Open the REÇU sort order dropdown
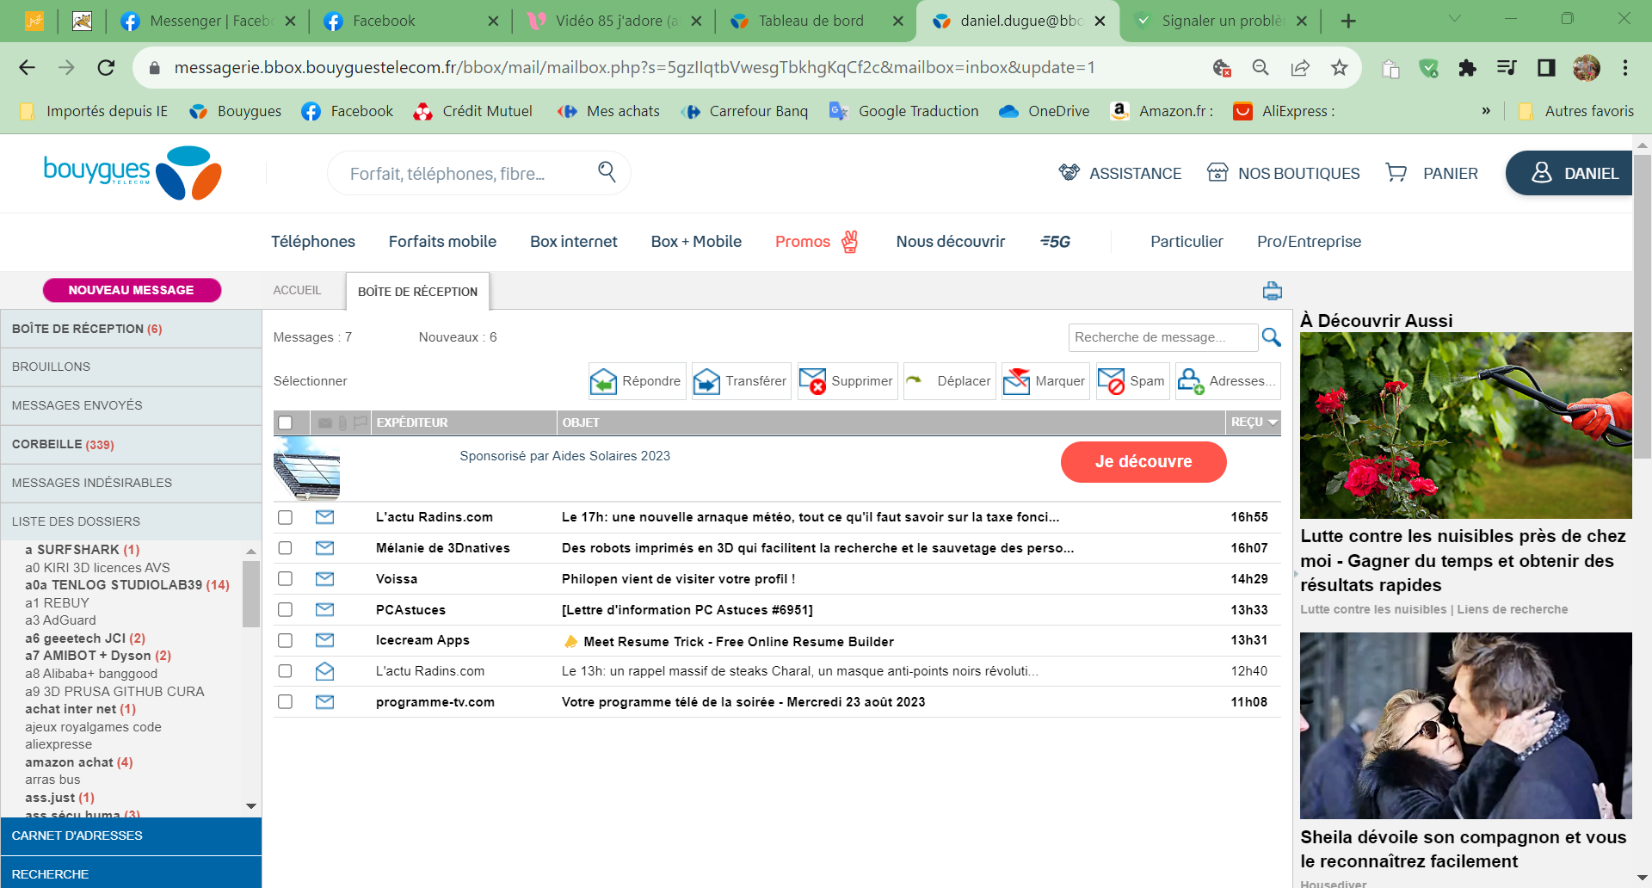Image resolution: width=1652 pixels, height=888 pixels. (x=1272, y=422)
